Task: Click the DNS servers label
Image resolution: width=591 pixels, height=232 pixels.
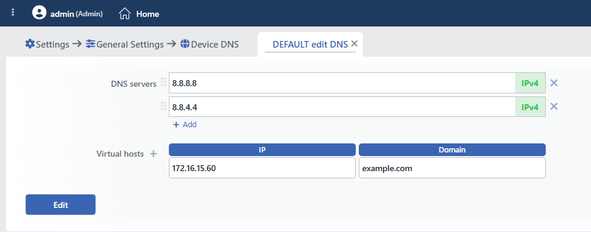Action: [134, 84]
